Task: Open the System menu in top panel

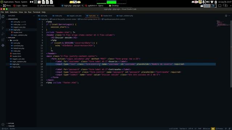Action: click(x=24, y=2)
